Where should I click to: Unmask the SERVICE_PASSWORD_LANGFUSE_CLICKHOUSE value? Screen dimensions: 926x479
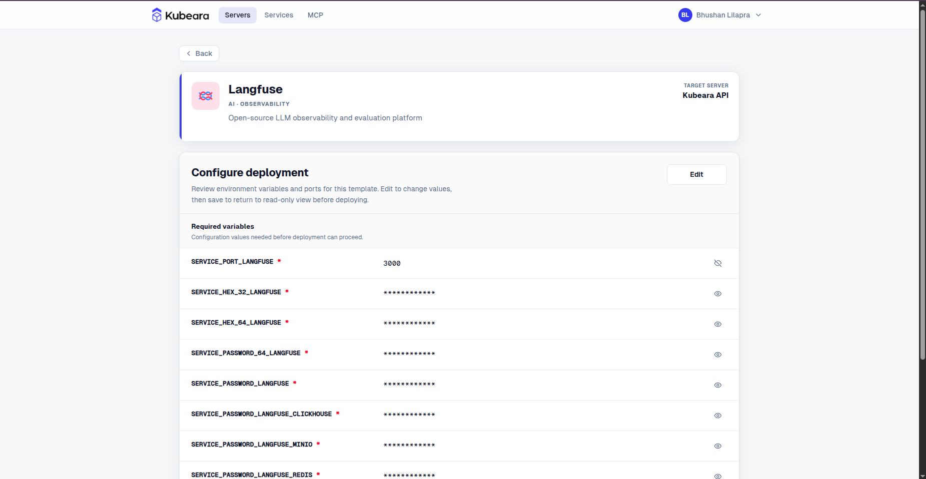pyautogui.click(x=718, y=416)
